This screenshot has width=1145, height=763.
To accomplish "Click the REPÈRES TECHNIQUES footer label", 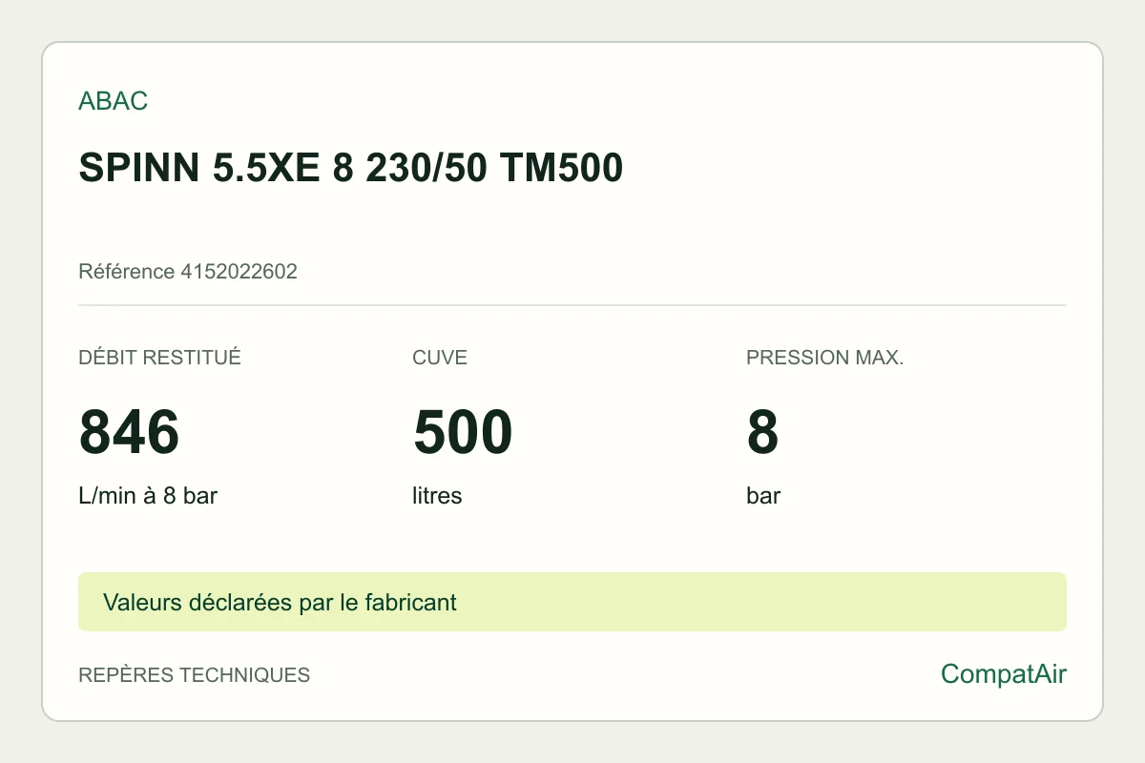I will coord(194,675).
